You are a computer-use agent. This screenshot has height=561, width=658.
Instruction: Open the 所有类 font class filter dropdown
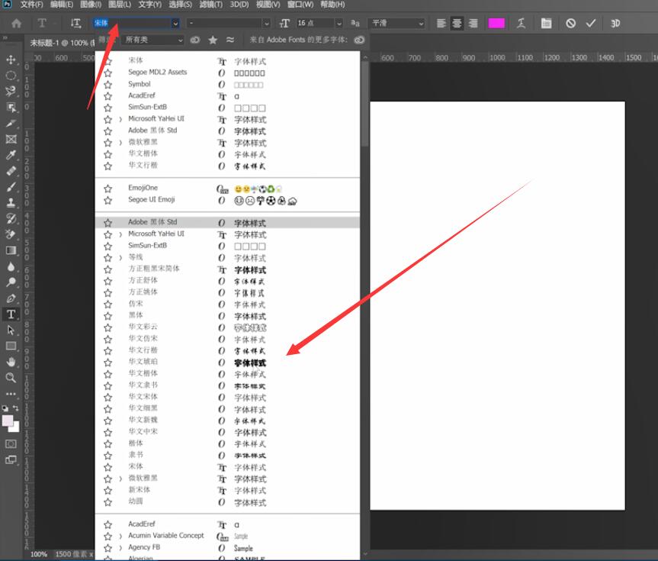coord(152,40)
